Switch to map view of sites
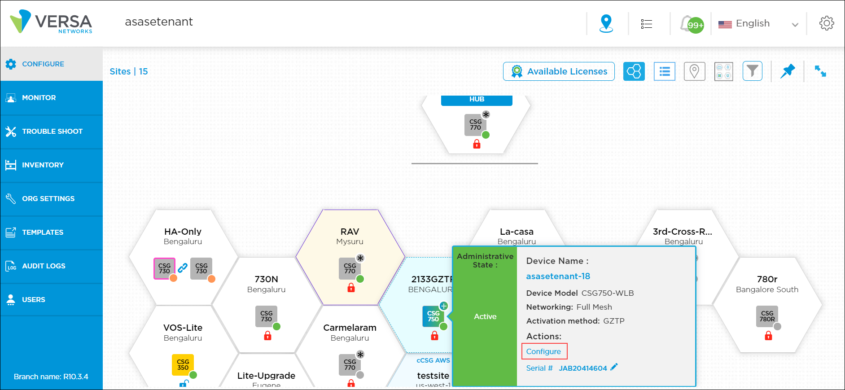The height and width of the screenshot is (390, 845). 694,71
